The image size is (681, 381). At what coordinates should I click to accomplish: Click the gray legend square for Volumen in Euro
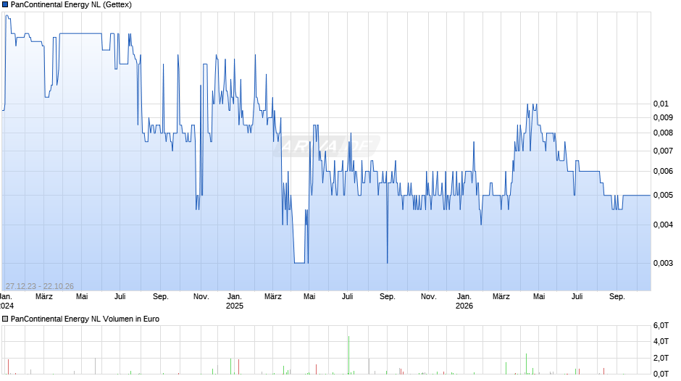pyautogui.click(x=5, y=319)
